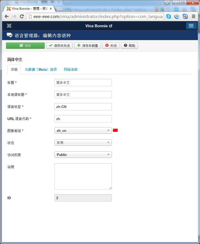200x244 pixels.
Task: Select the 详细 tab
Action: pyautogui.click(x=14, y=69)
